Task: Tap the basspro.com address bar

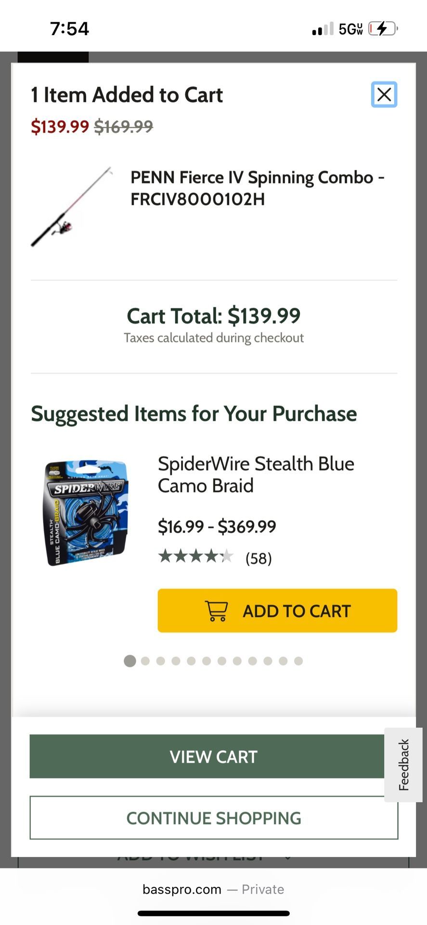Action: point(213,889)
